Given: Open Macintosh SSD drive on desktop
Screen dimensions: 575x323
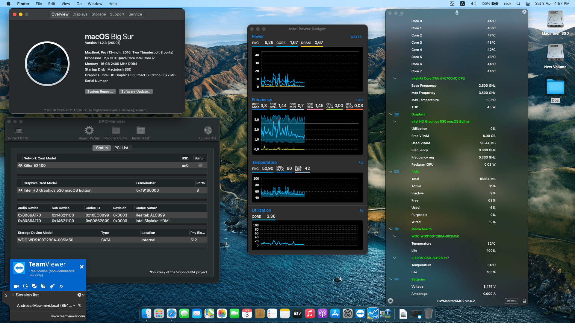Looking at the screenshot, I should click(555, 23).
